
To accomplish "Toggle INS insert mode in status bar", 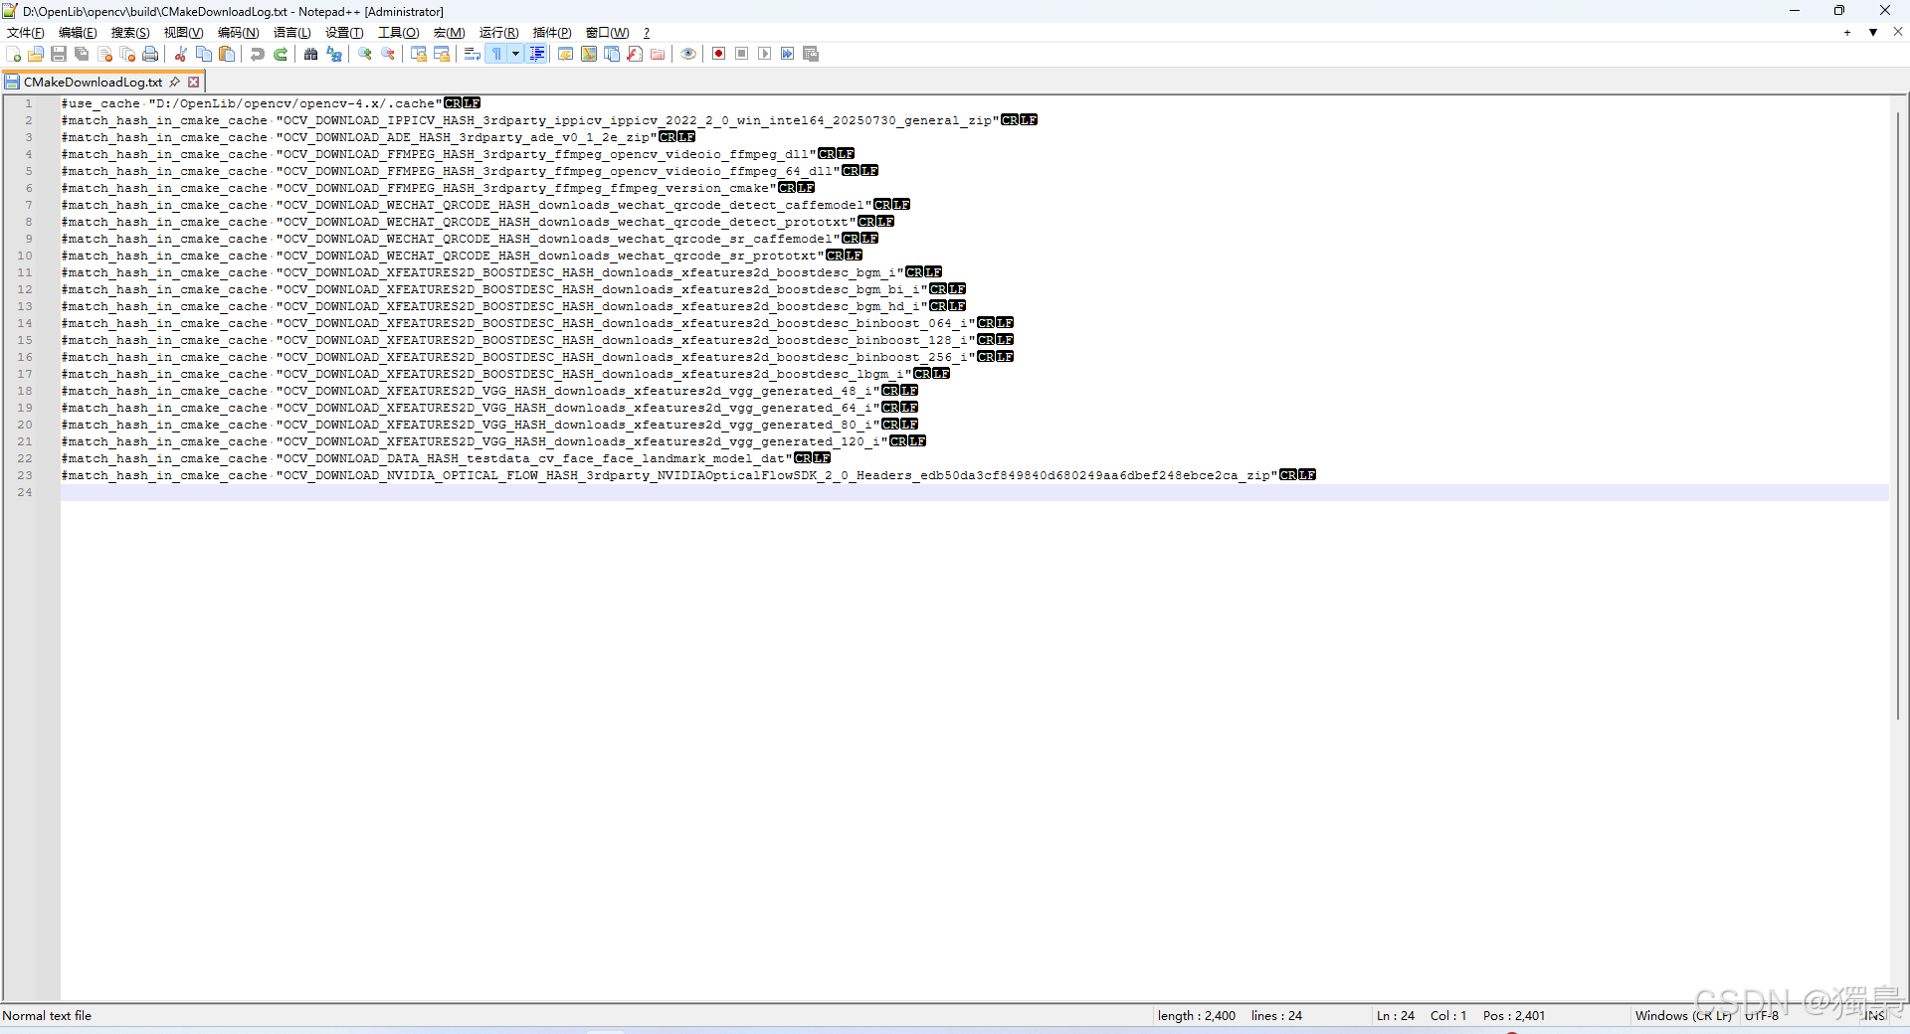I will tap(1874, 1015).
